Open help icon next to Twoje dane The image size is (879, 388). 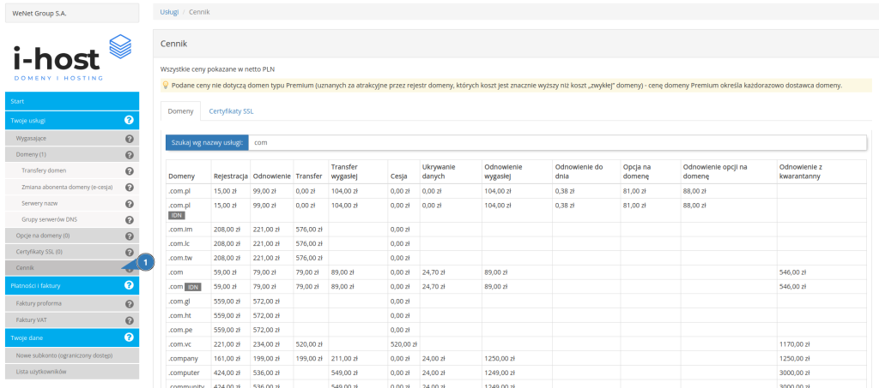tap(129, 337)
